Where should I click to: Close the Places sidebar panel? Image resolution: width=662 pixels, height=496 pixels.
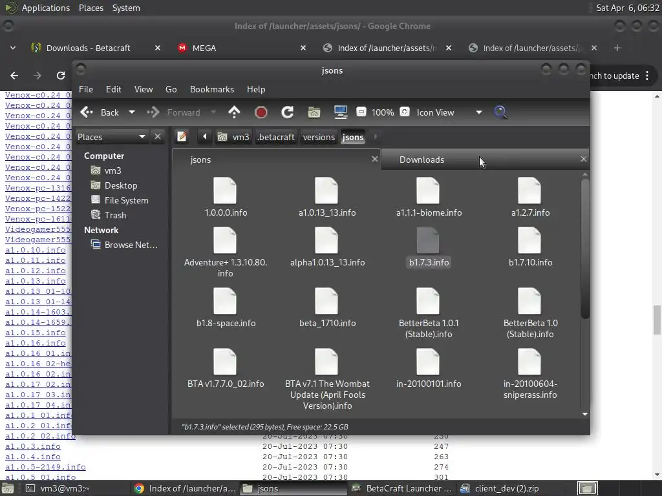158,137
